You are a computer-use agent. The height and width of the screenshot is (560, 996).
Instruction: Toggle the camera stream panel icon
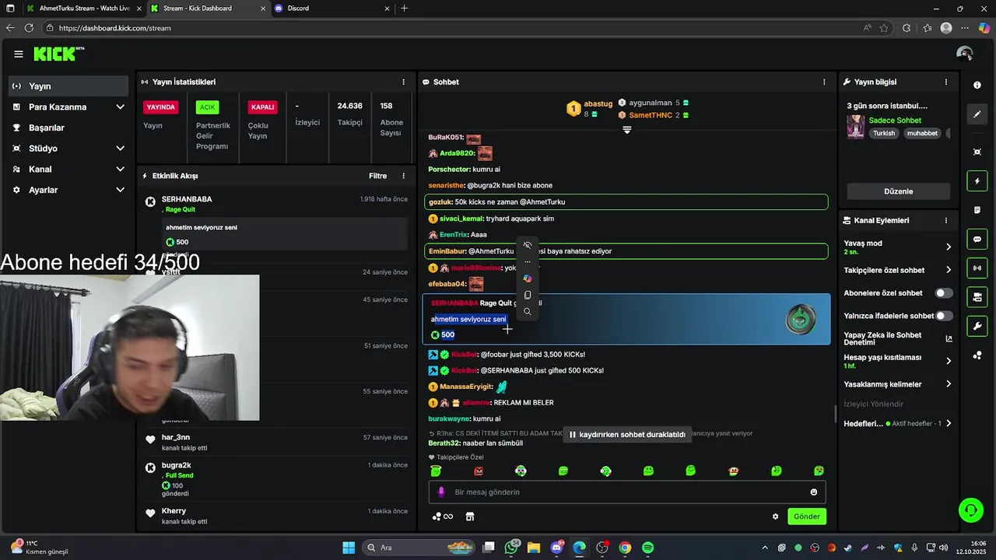click(x=977, y=297)
